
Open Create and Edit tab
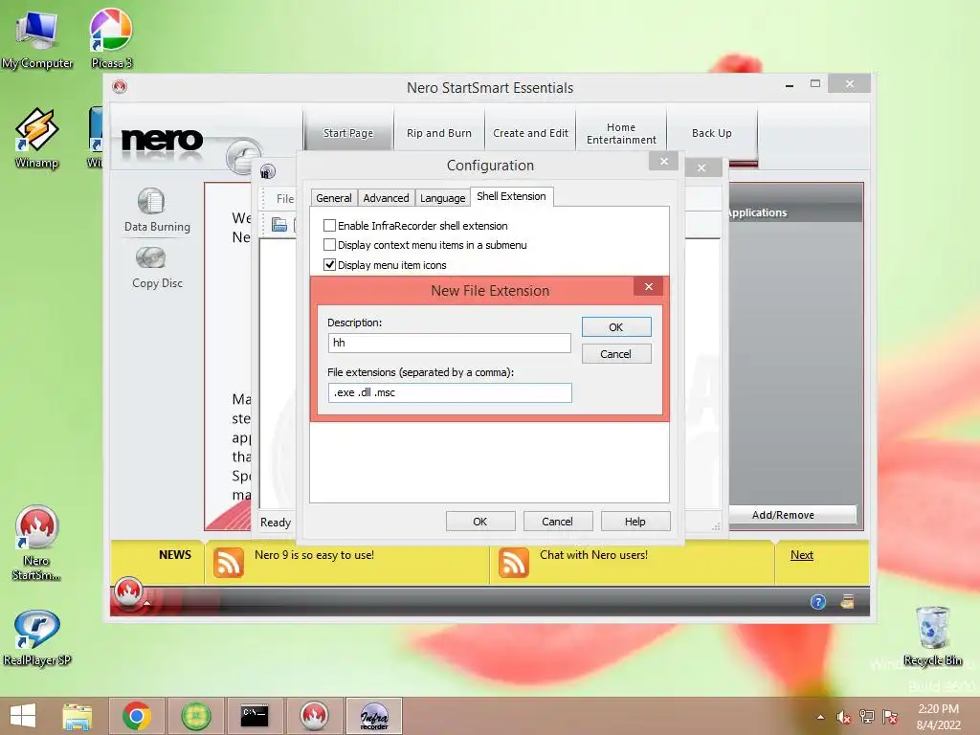530,133
